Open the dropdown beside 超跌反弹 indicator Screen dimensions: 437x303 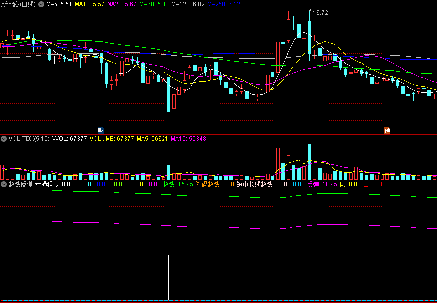4,184
